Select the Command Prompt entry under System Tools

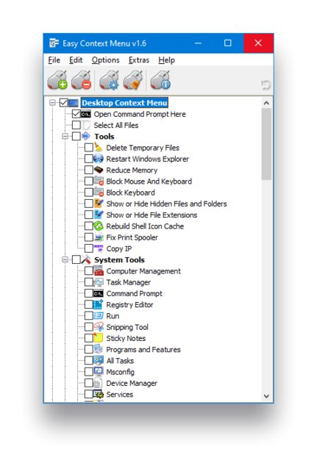134,293
